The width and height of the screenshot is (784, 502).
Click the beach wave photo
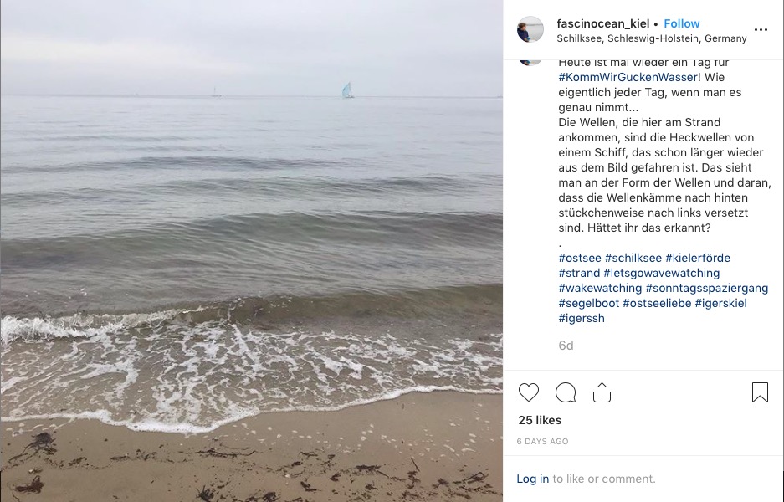252,251
